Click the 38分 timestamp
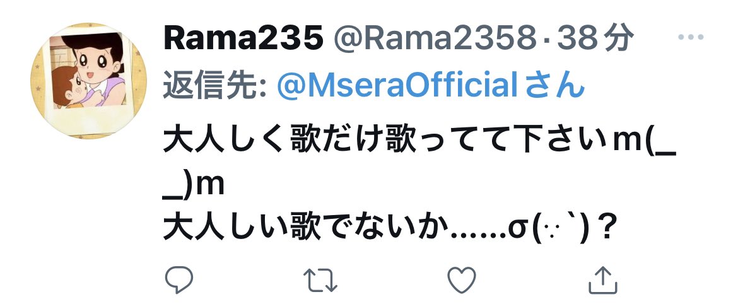The width and height of the screenshot is (738, 304). pyautogui.click(x=594, y=38)
